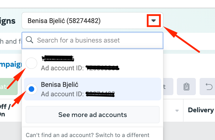Viewport: 215px width, 140px height.
Task: Click the Delivery column header
Action: (201, 110)
